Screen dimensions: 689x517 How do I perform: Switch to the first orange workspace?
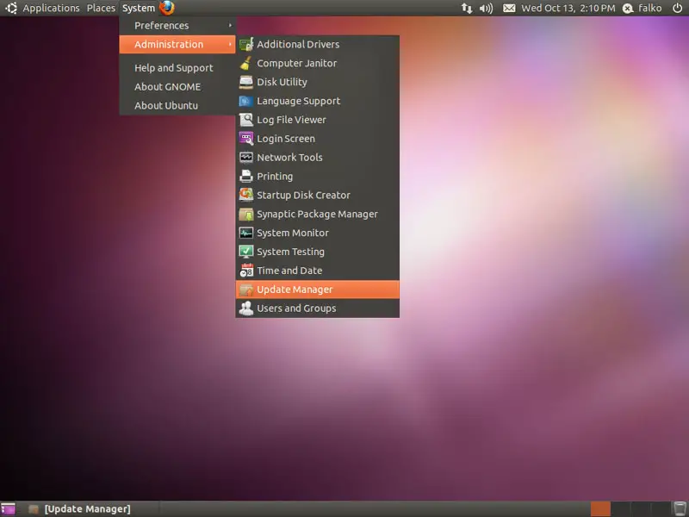coord(600,509)
